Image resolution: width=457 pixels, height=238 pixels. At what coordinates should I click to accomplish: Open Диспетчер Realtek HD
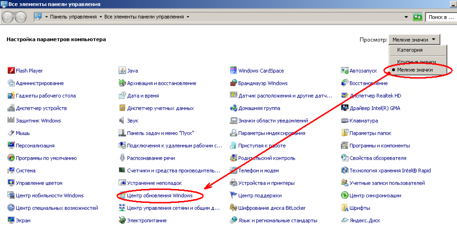tap(375, 96)
